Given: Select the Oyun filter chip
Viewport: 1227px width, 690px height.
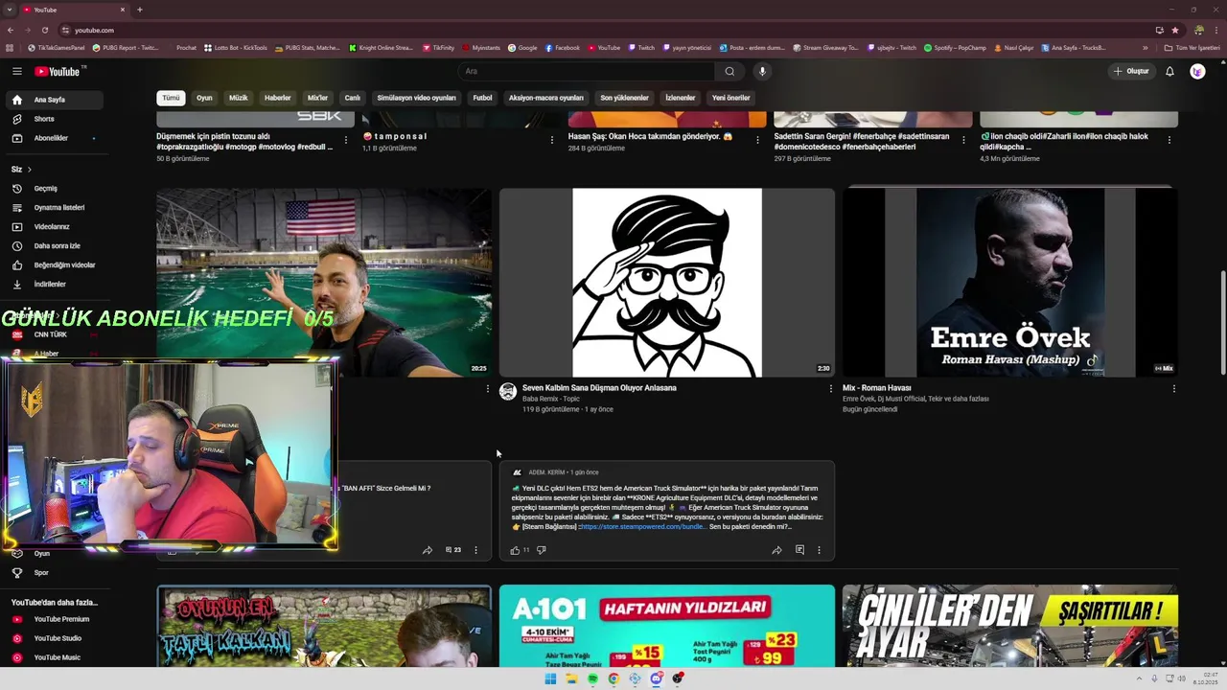Looking at the screenshot, I should coord(204,98).
